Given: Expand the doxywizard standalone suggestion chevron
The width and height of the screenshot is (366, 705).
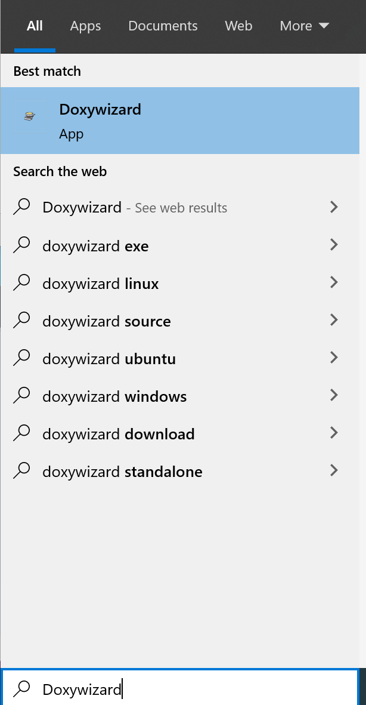Looking at the screenshot, I should (334, 470).
